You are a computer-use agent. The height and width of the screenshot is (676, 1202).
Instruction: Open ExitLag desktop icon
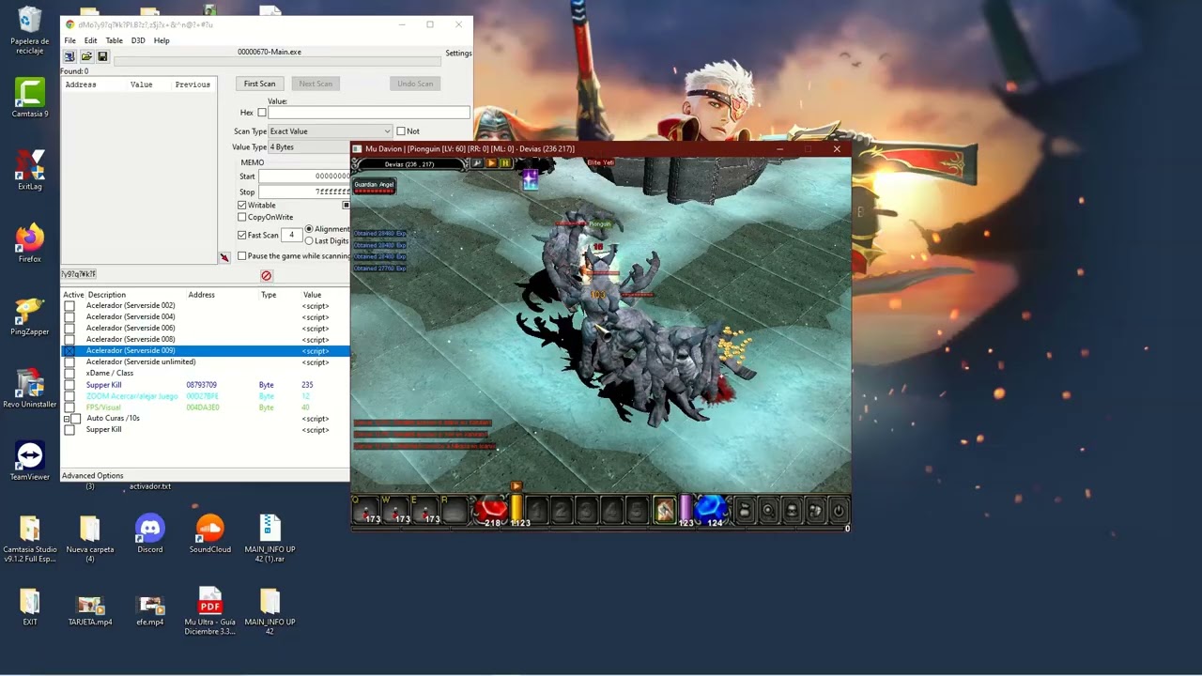[29, 170]
